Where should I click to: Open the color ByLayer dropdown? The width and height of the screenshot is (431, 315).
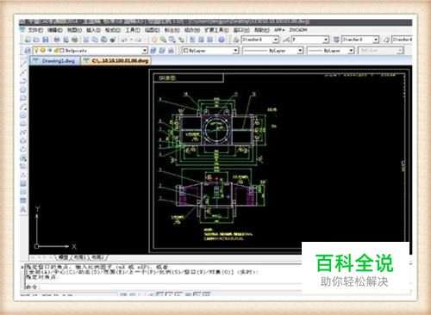(235, 51)
